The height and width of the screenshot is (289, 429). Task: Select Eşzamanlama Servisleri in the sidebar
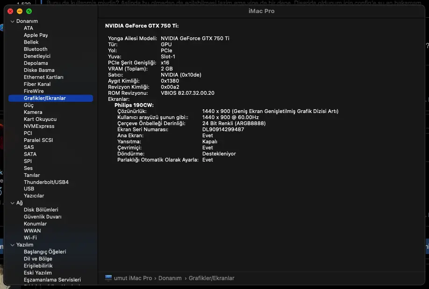click(x=52, y=280)
